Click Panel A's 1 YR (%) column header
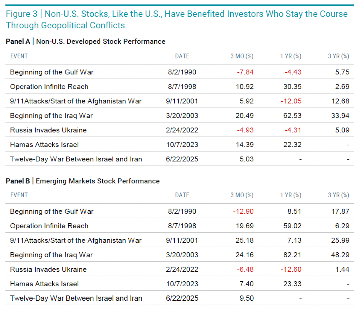 pos(290,56)
